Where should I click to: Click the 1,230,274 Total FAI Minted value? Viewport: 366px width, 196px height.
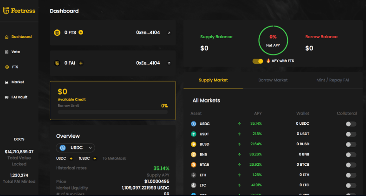point(19,176)
